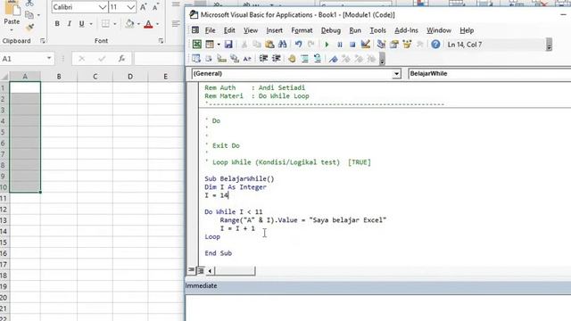571x321 pixels.
Task: Open the (General) object dropdown
Action: click(x=396, y=74)
